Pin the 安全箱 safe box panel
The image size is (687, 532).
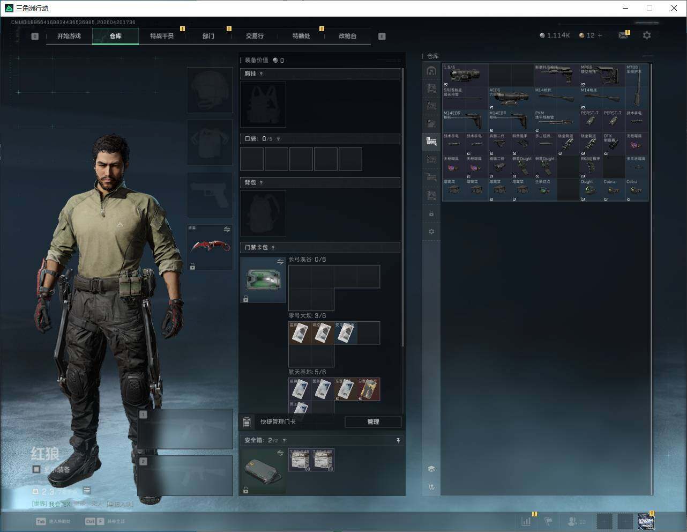(398, 440)
